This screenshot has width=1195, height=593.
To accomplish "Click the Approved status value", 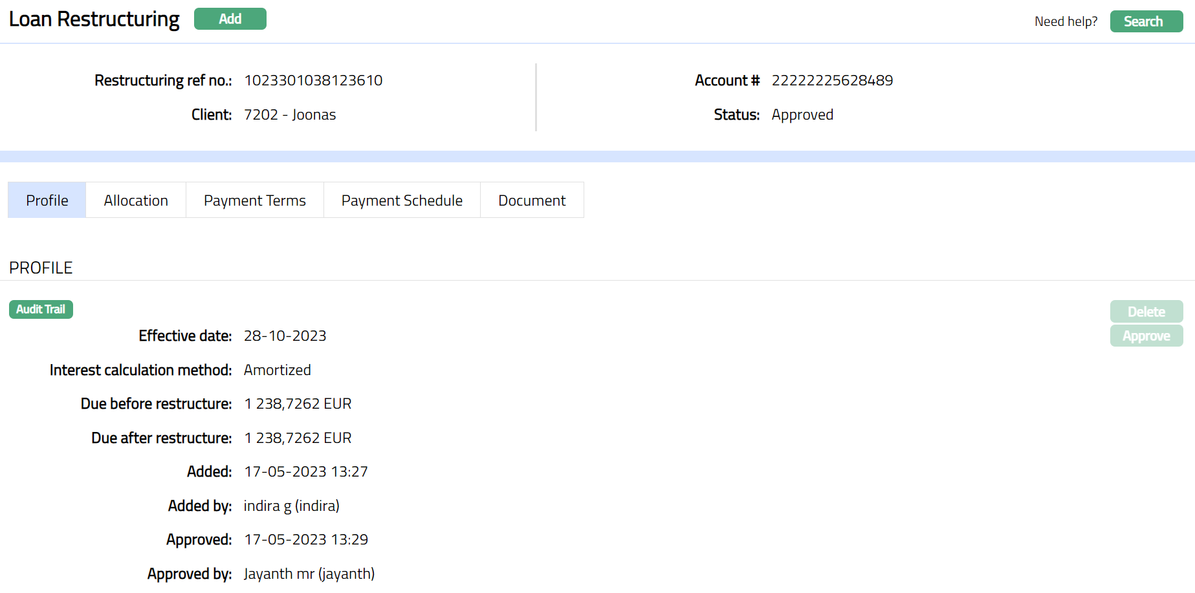I will coord(802,114).
